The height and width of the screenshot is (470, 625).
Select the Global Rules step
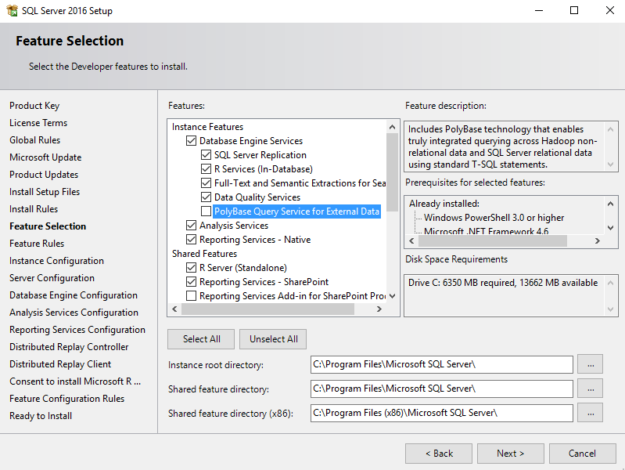[x=34, y=140]
